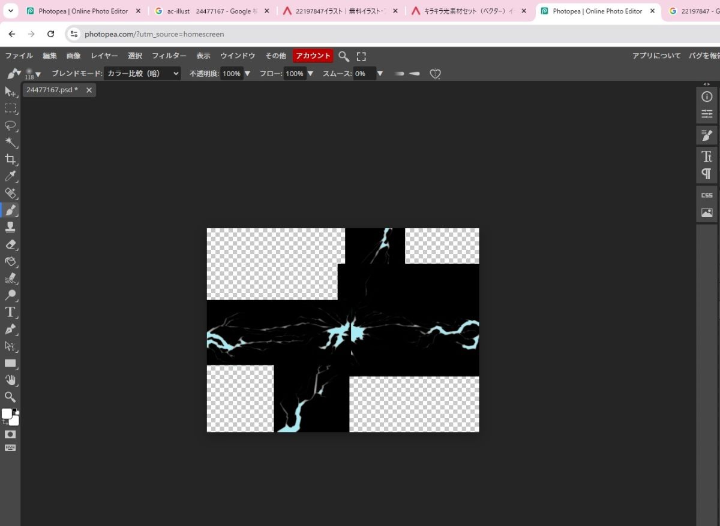The height and width of the screenshot is (526, 720).
Task: Toggle the heart symmetry option
Action: [436, 74]
